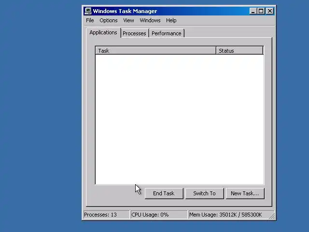309x232 pixels.
Task: Close the Windows Task Manager window
Action: coord(270,11)
